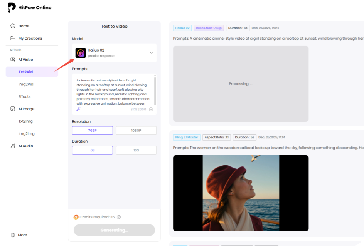The height and width of the screenshot is (246, 364).
Task: Open the AI Image tool icon
Action: pyautogui.click(x=13, y=109)
